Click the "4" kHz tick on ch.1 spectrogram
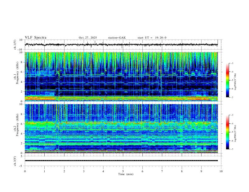 (22, 82)
